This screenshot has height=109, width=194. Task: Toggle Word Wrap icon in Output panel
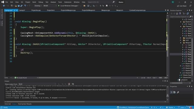click(x=73, y=84)
